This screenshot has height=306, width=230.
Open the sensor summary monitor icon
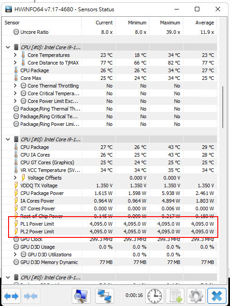81,296
